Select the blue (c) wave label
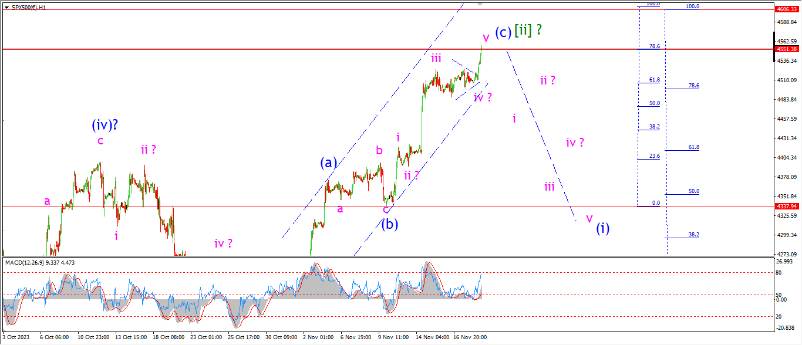Screen dimensions: 802x345 point(503,32)
